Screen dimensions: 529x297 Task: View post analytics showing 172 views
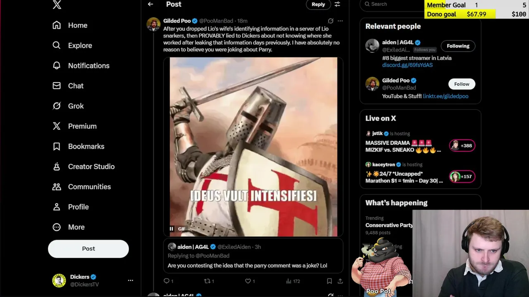(x=293, y=281)
